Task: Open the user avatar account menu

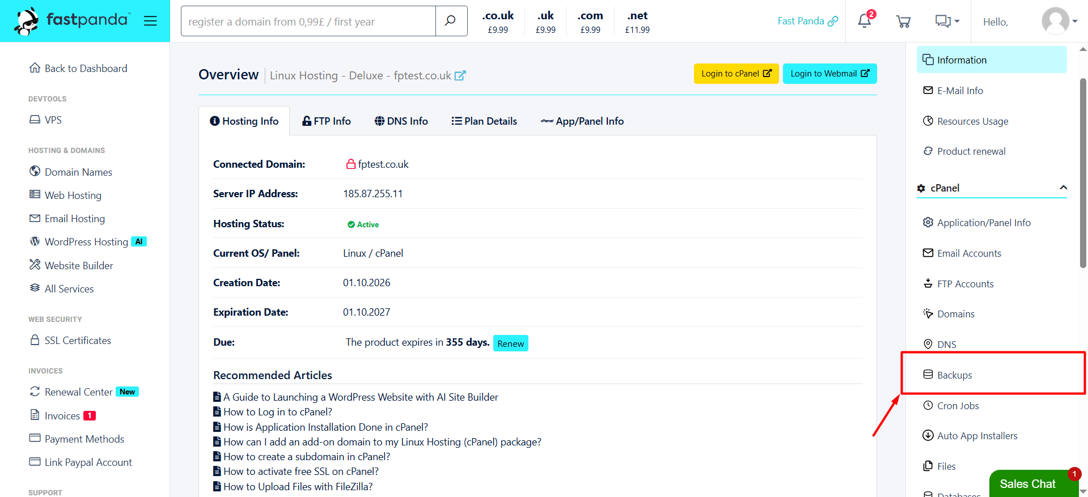Action: pos(1059,21)
